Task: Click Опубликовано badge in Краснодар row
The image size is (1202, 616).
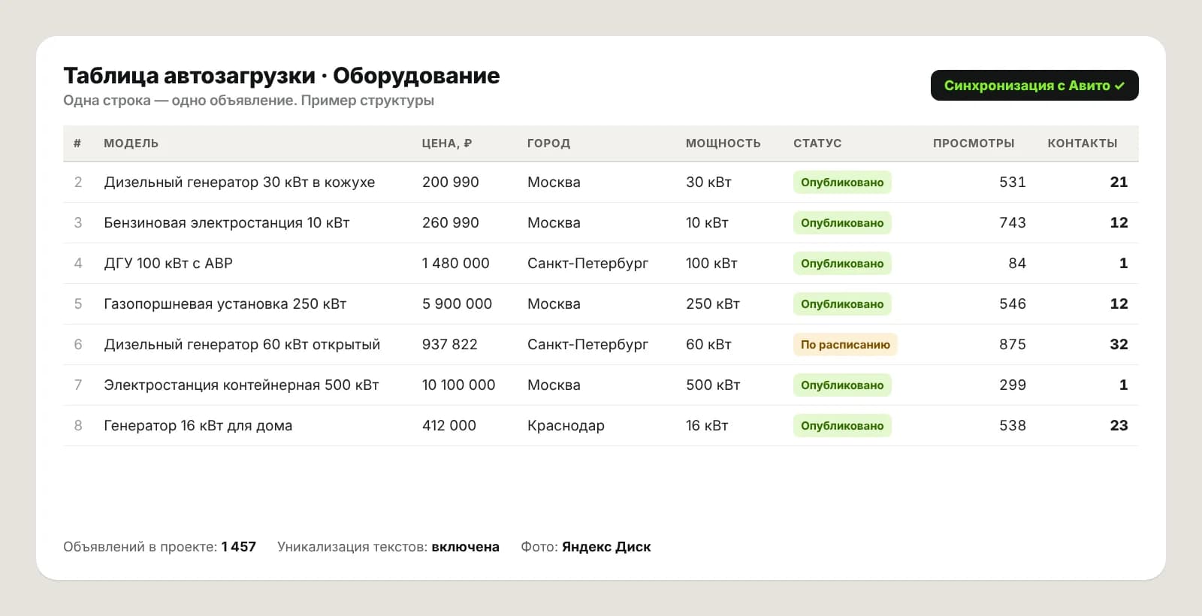Action: pos(842,426)
